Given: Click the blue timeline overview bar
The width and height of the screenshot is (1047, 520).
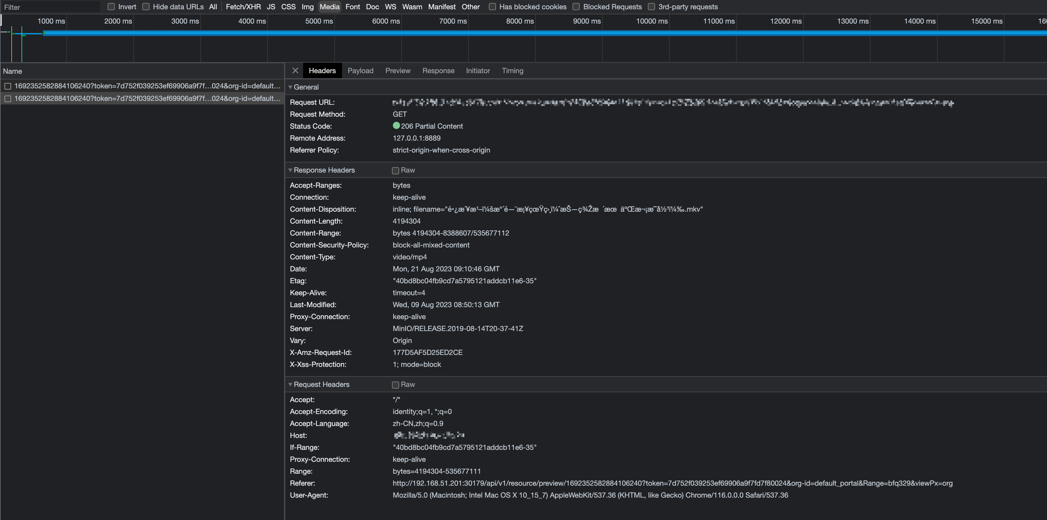Looking at the screenshot, I should (528, 33).
